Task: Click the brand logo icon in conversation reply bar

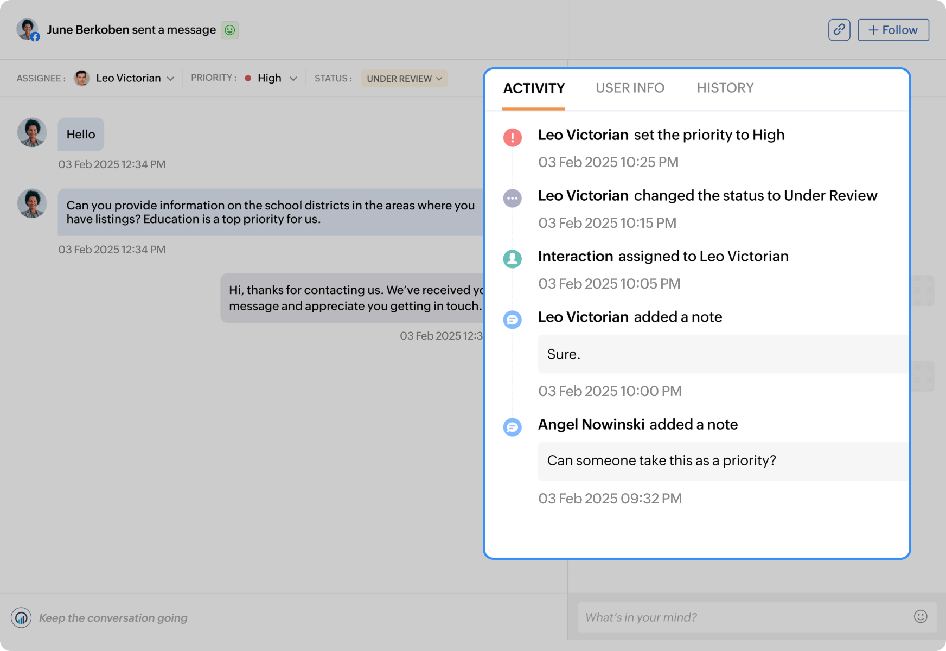Action: coord(21,617)
